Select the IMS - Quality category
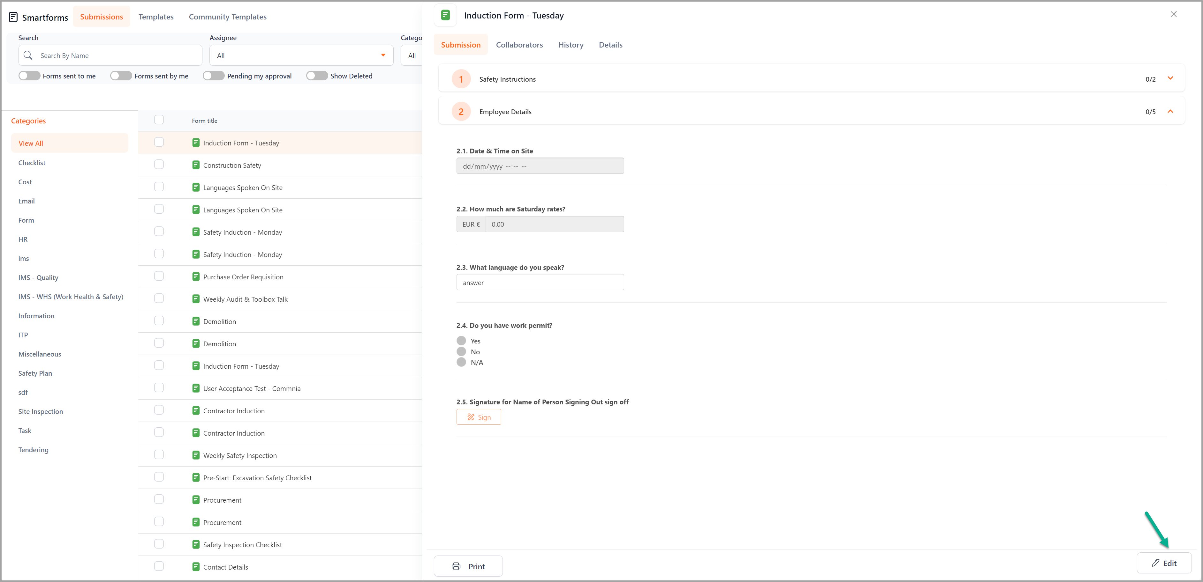This screenshot has height=582, width=1203. coord(38,277)
